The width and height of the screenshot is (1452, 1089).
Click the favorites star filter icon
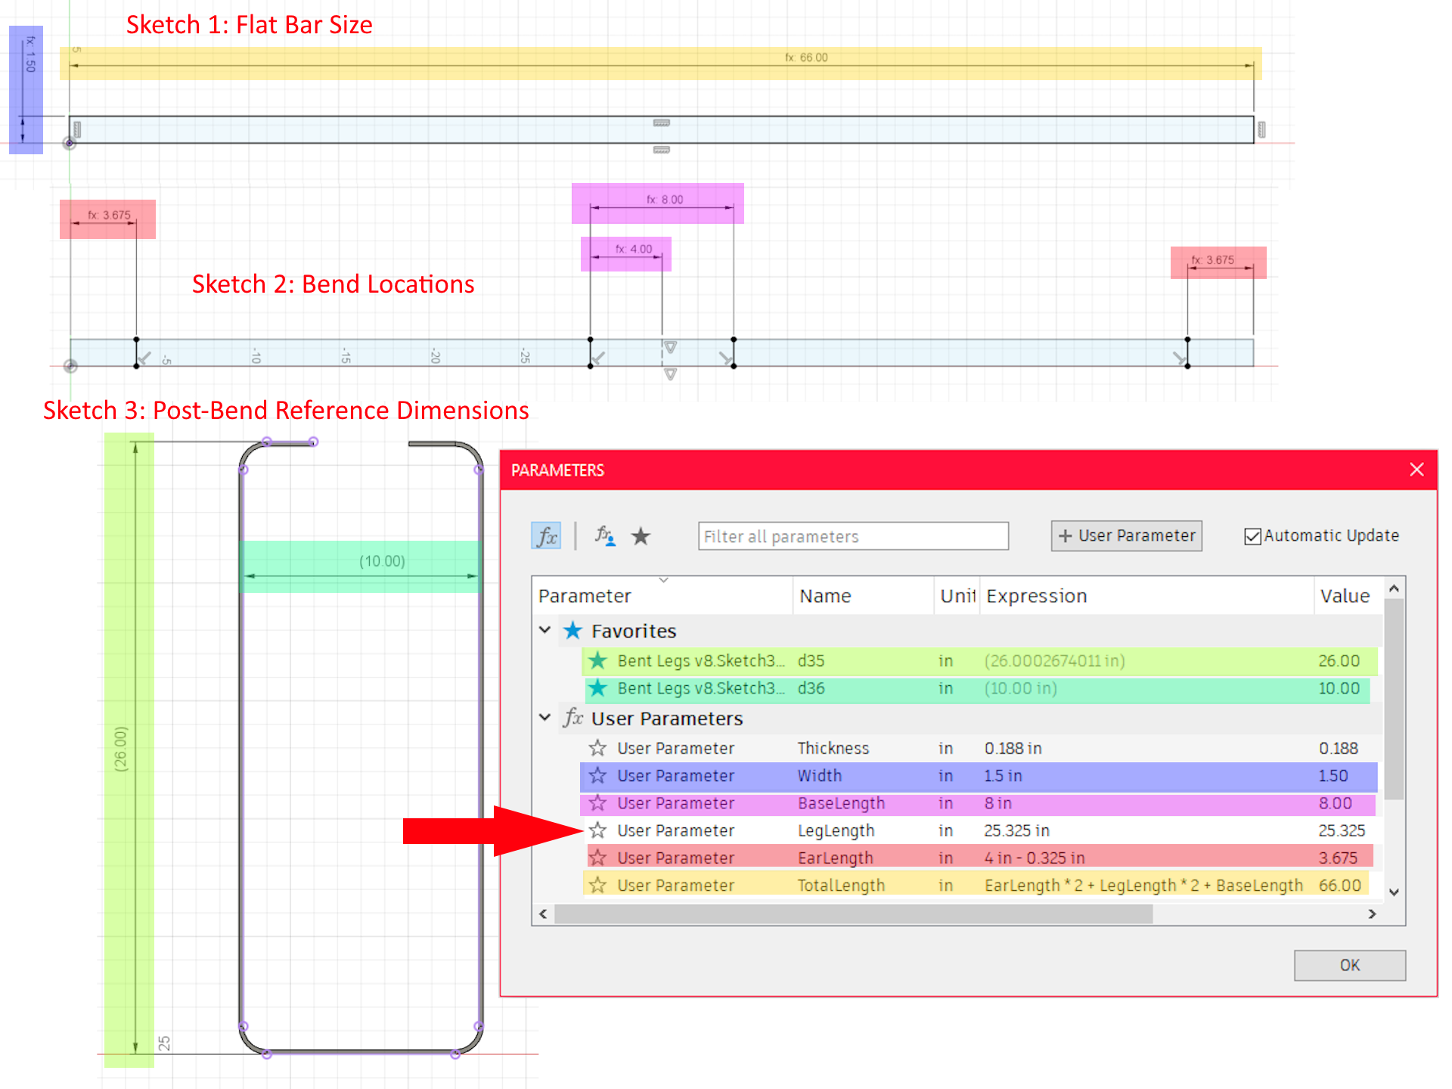641,536
